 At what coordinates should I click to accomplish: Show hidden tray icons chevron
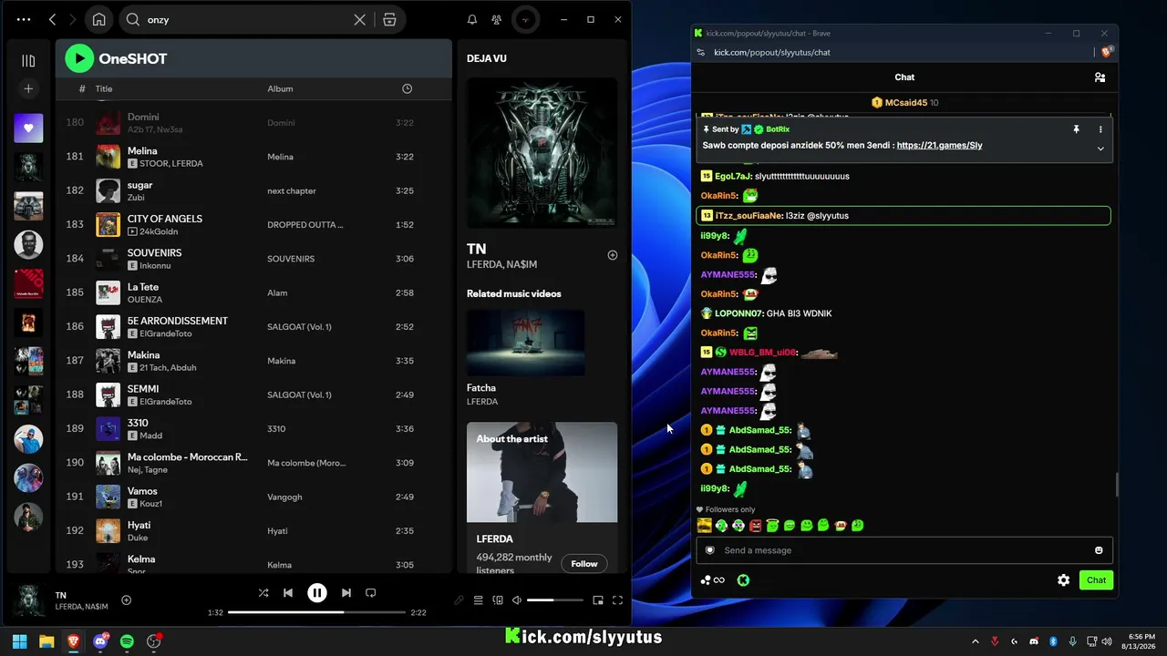[x=975, y=641]
